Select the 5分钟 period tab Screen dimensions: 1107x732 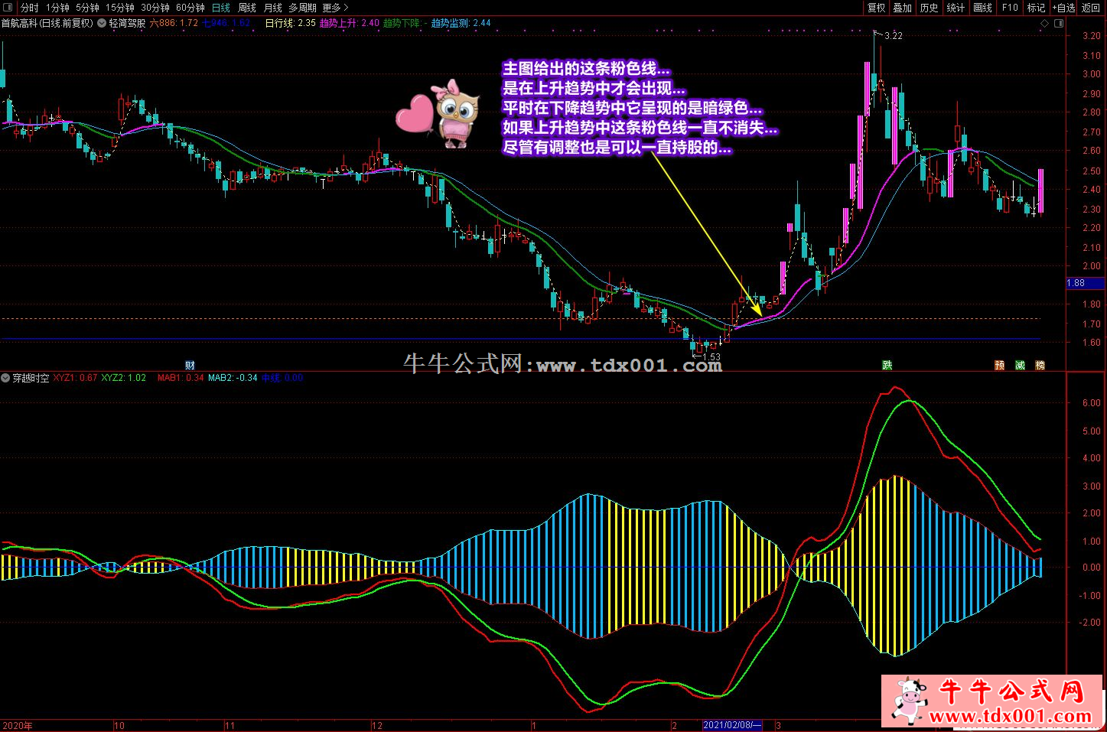tap(88, 8)
